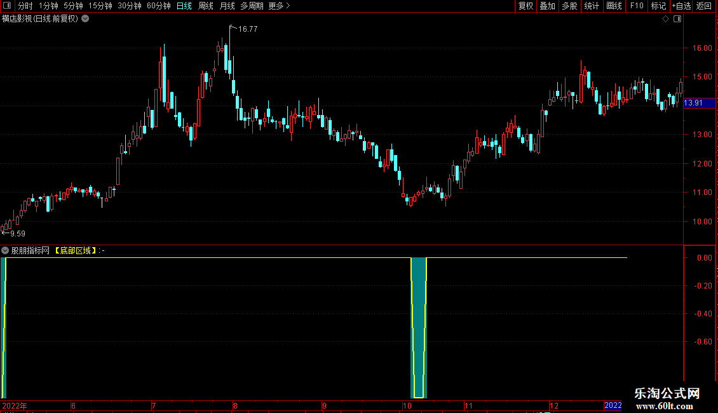The width and height of the screenshot is (718, 413).
Task: Select the 15分钟 period
Action: (100, 6)
